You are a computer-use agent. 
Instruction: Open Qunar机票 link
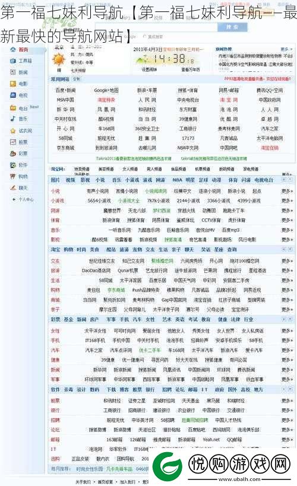pyautogui.click(x=128, y=271)
